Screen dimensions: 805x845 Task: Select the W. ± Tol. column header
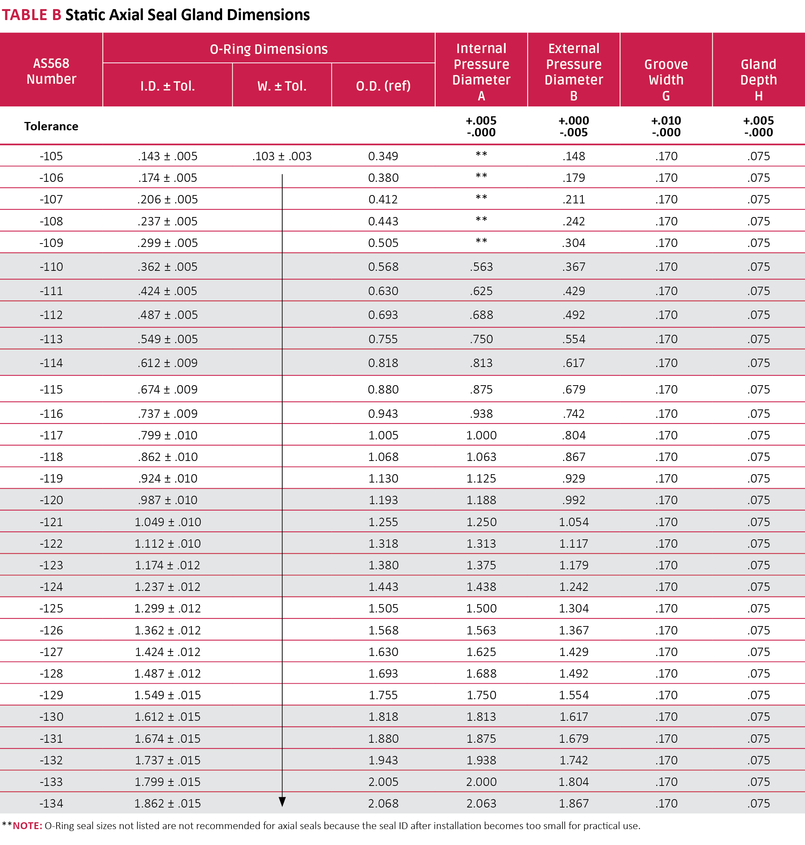tap(282, 86)
